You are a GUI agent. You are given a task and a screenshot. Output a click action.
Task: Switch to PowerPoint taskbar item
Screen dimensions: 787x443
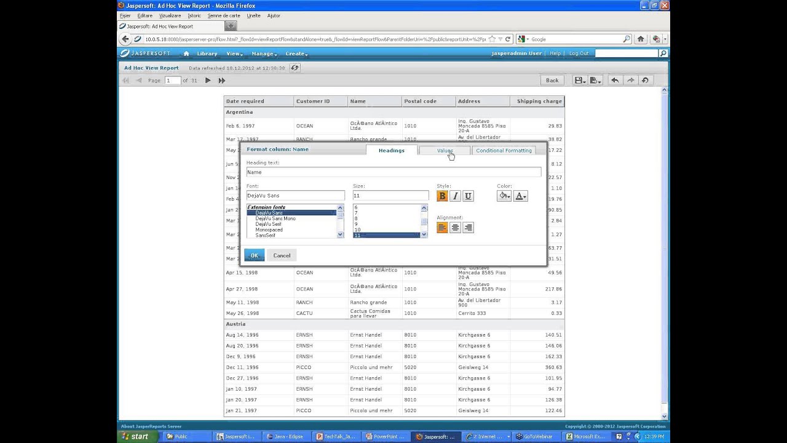(x=387, y=436)
